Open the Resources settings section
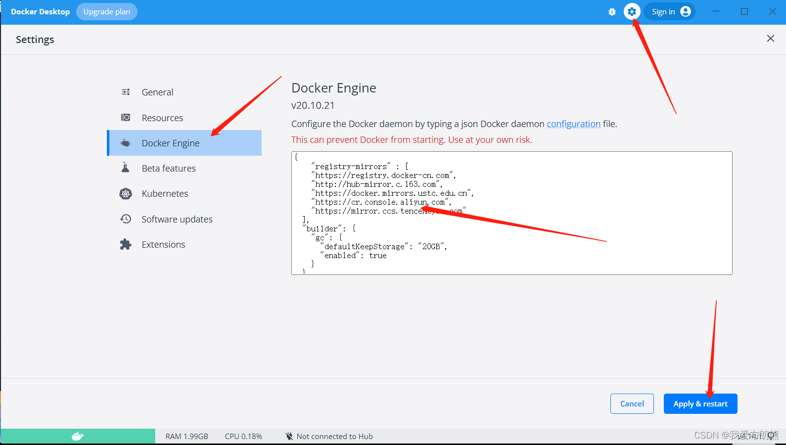Screen dimensions: 786x445 click(x=184, y=118)
